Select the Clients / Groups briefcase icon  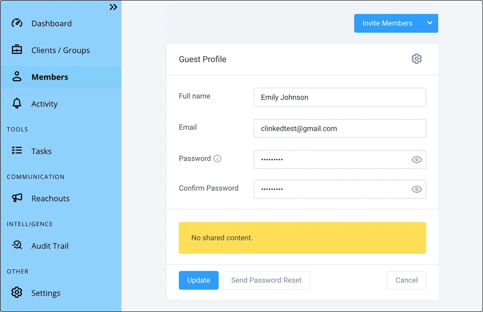pyautogui.click(x=17, y=50)
